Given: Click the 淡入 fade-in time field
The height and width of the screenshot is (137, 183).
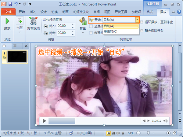Looking at the screenshot, I should click(64, 26).
